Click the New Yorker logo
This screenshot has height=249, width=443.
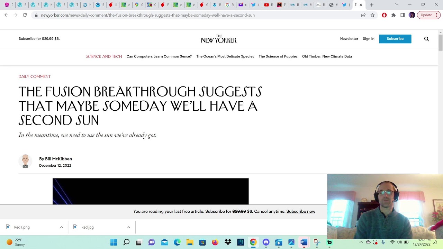(x=219, y=39)
